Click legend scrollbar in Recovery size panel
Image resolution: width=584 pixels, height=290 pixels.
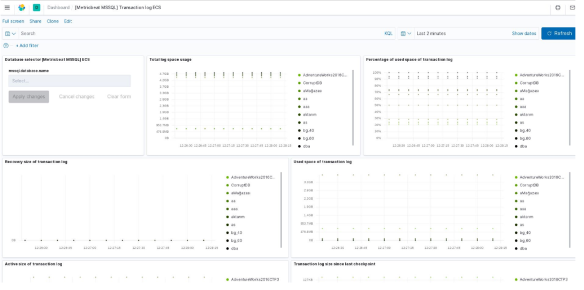(x=281, y=210)
